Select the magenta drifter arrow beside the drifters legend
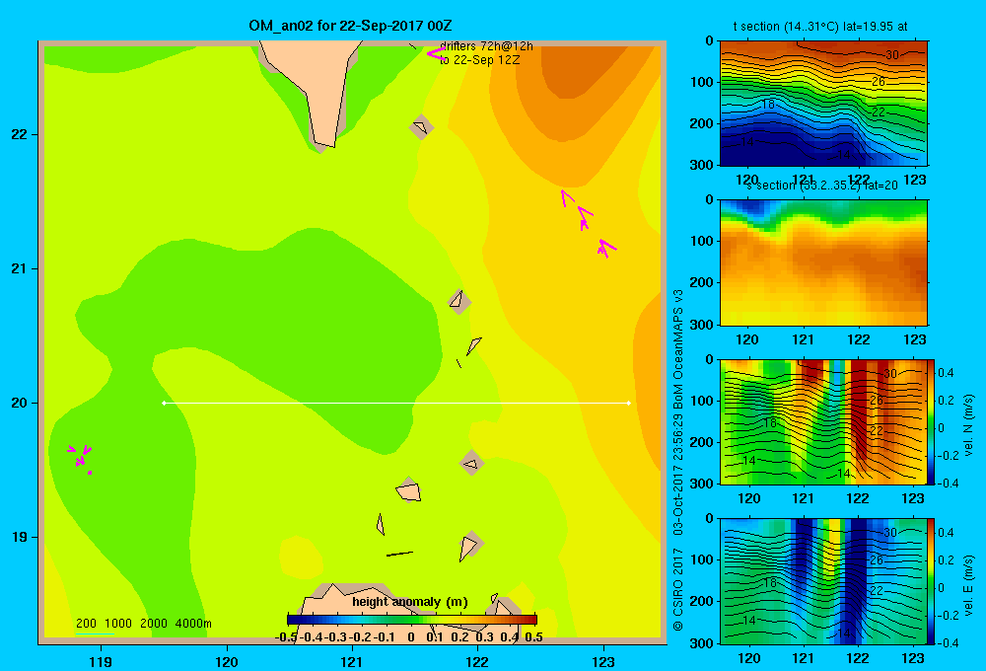 (437, 54)
